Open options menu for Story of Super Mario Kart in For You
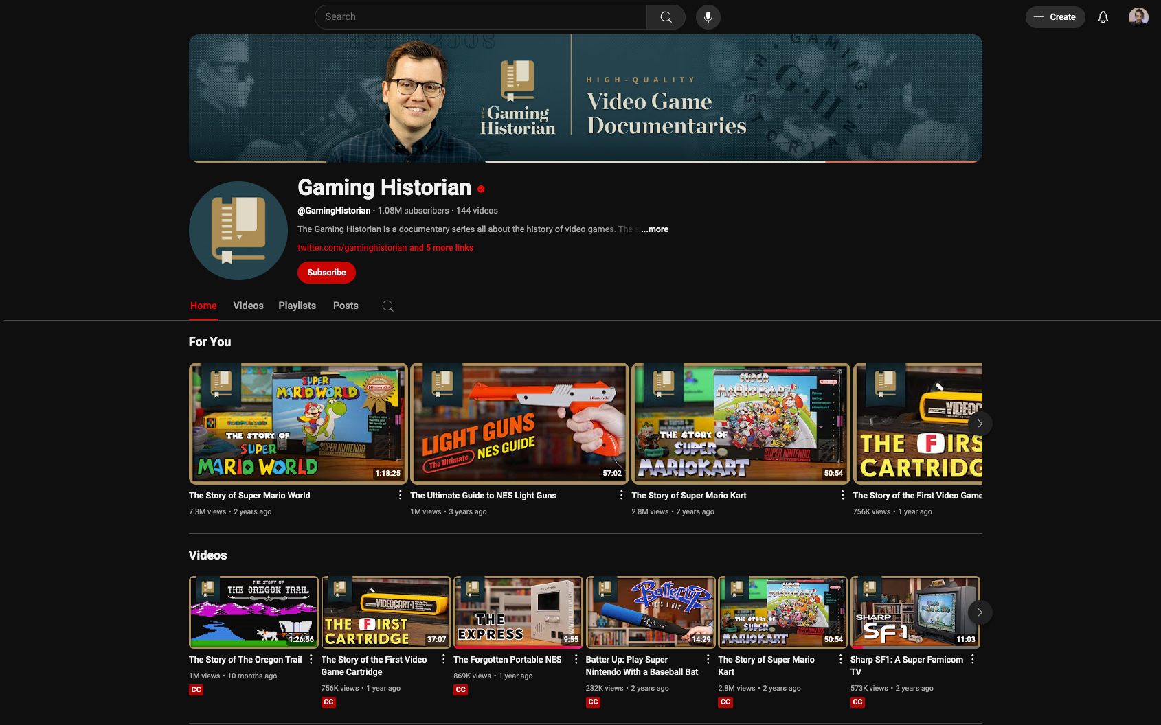Screen dimensions: 1161x725 coord(843,495)
